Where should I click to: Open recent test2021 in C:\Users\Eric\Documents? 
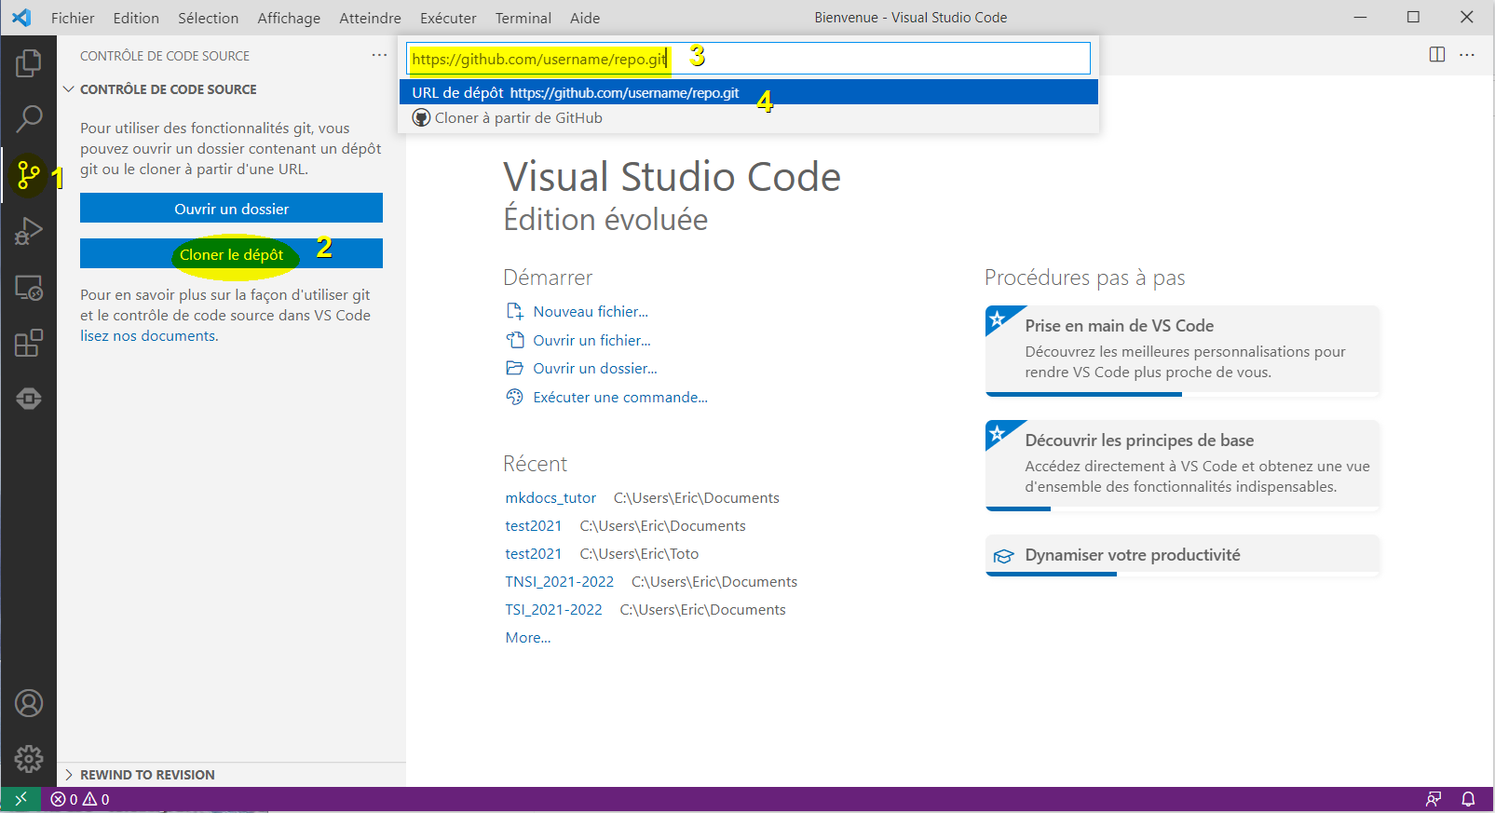tap(534, 526)
